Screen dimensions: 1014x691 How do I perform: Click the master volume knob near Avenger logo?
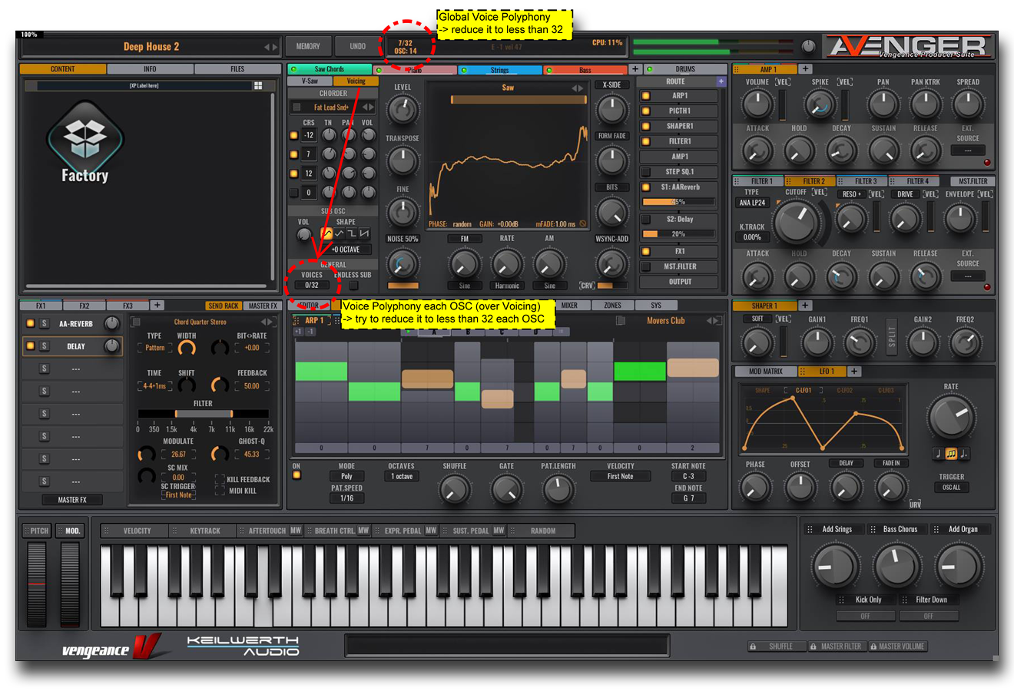pos(808,47)
